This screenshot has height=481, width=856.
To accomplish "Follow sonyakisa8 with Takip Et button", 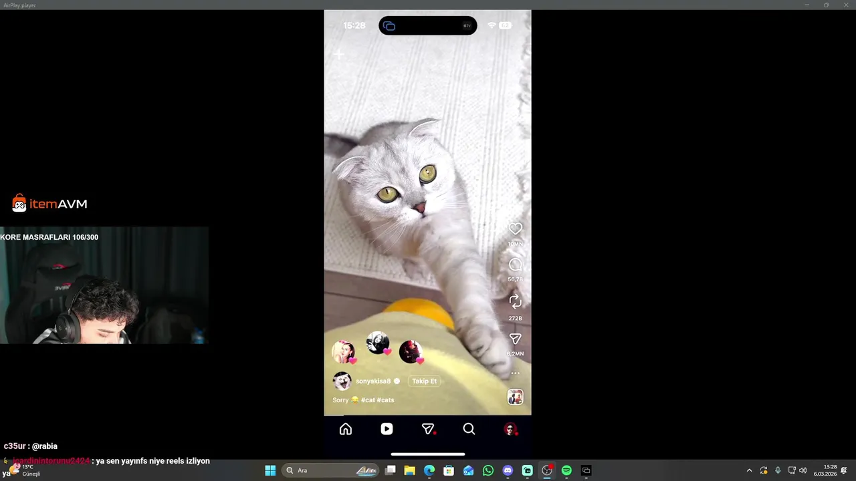I will point(424,381).
